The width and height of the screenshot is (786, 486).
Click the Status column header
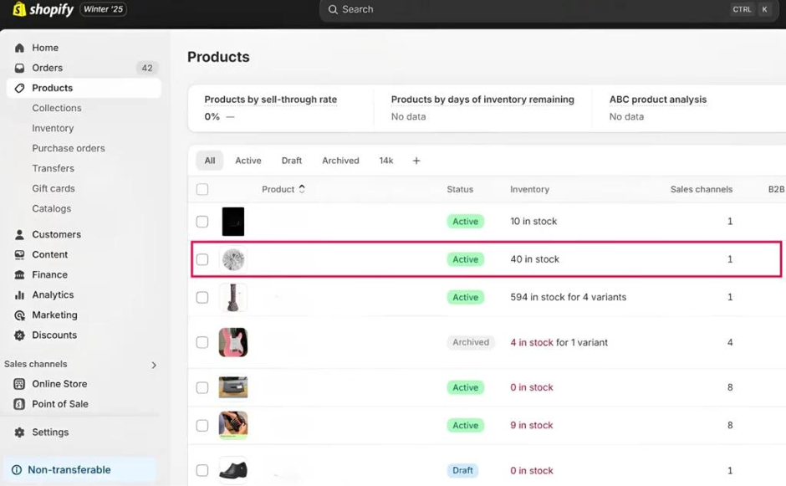[460, 189]
